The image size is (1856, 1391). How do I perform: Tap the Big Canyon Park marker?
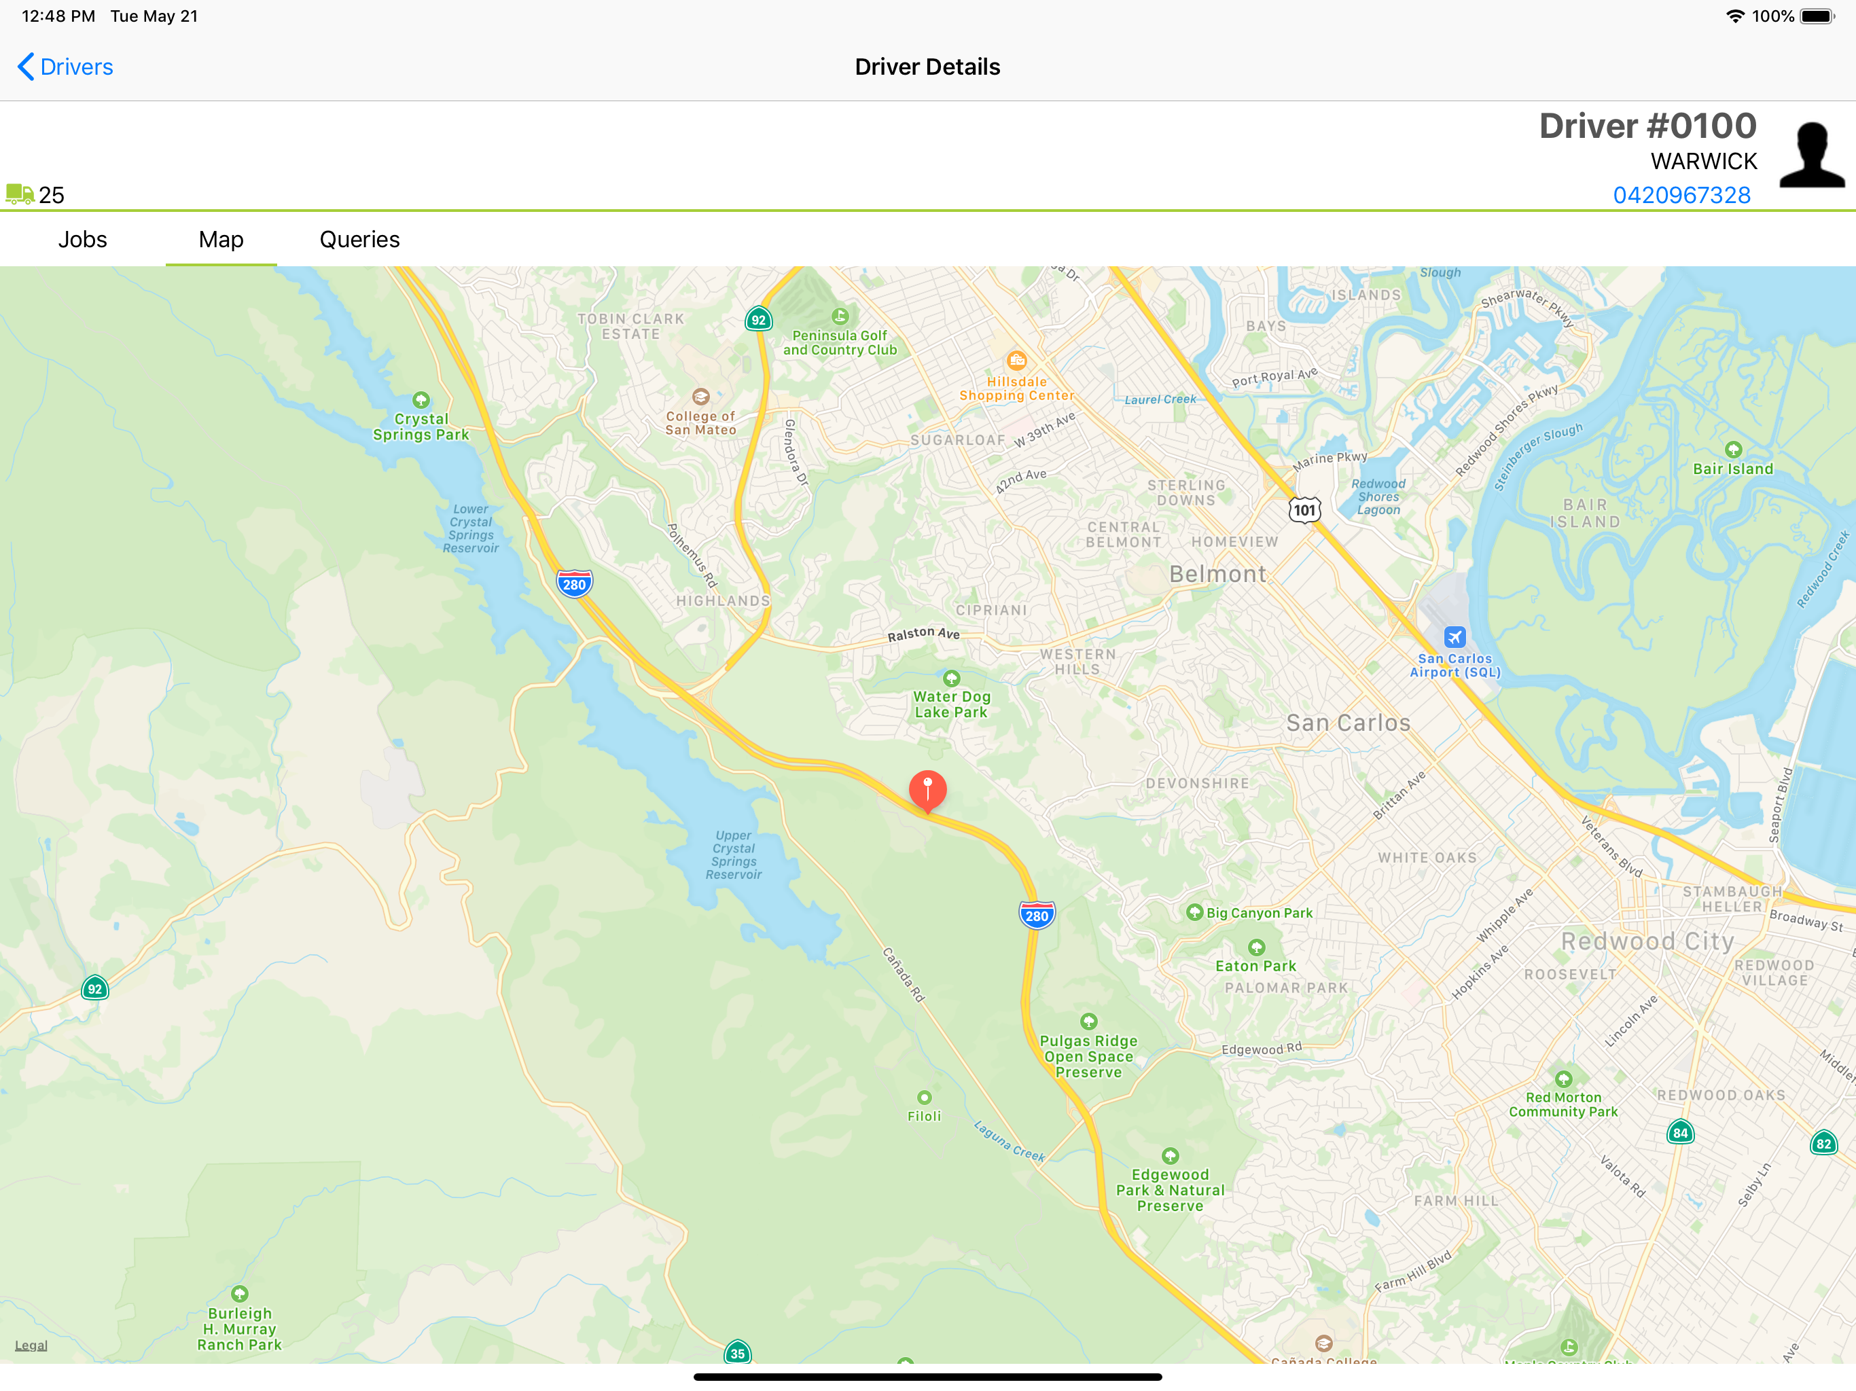1195,912
